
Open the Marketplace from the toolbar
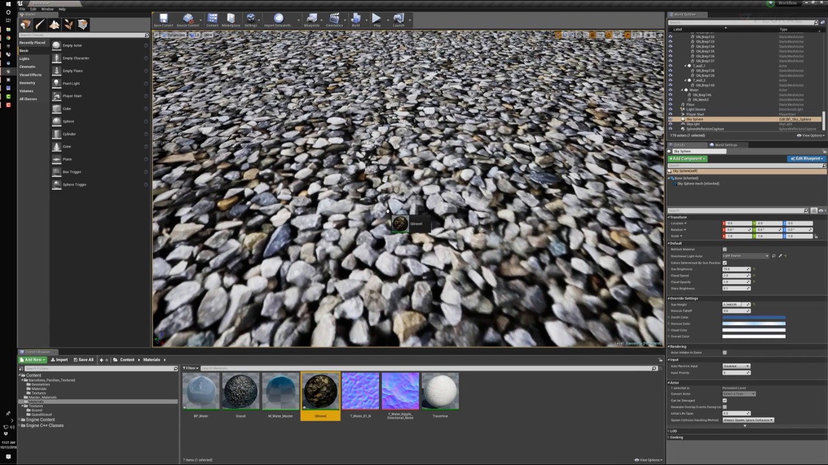coord(230,19)
